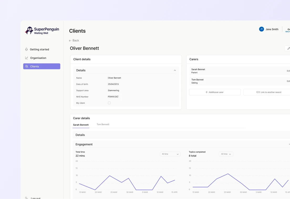The width and height of the screenshot is (290, 199).
Task: Edit the Sarah Bennet carer entry
Action: [288, 71]
